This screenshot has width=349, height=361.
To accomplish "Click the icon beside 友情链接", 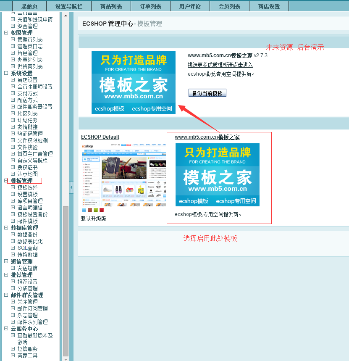I will [x=13, y=127].
